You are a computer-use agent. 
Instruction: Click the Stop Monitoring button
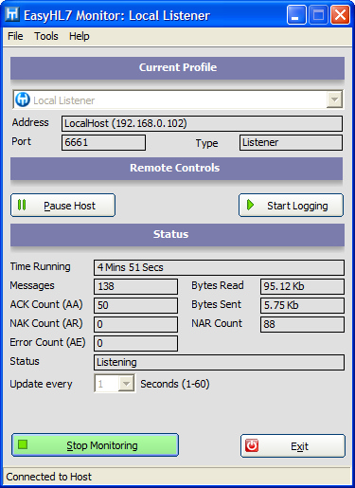coord(96,445)
